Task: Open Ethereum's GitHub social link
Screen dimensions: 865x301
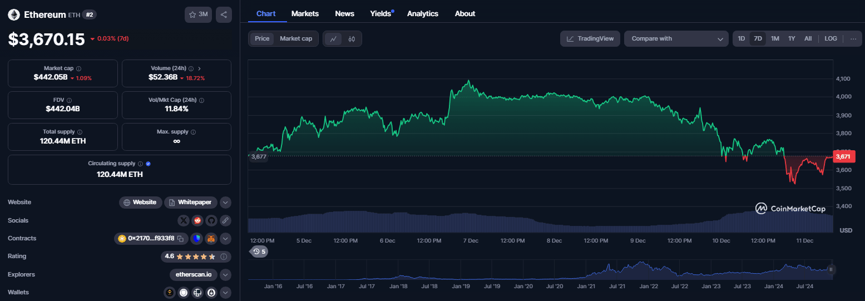Action: [x=211, y=220]
